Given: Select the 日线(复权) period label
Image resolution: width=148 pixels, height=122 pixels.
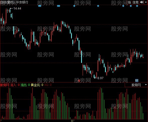Looking at the screenshot, I should (x=7, y=2).
